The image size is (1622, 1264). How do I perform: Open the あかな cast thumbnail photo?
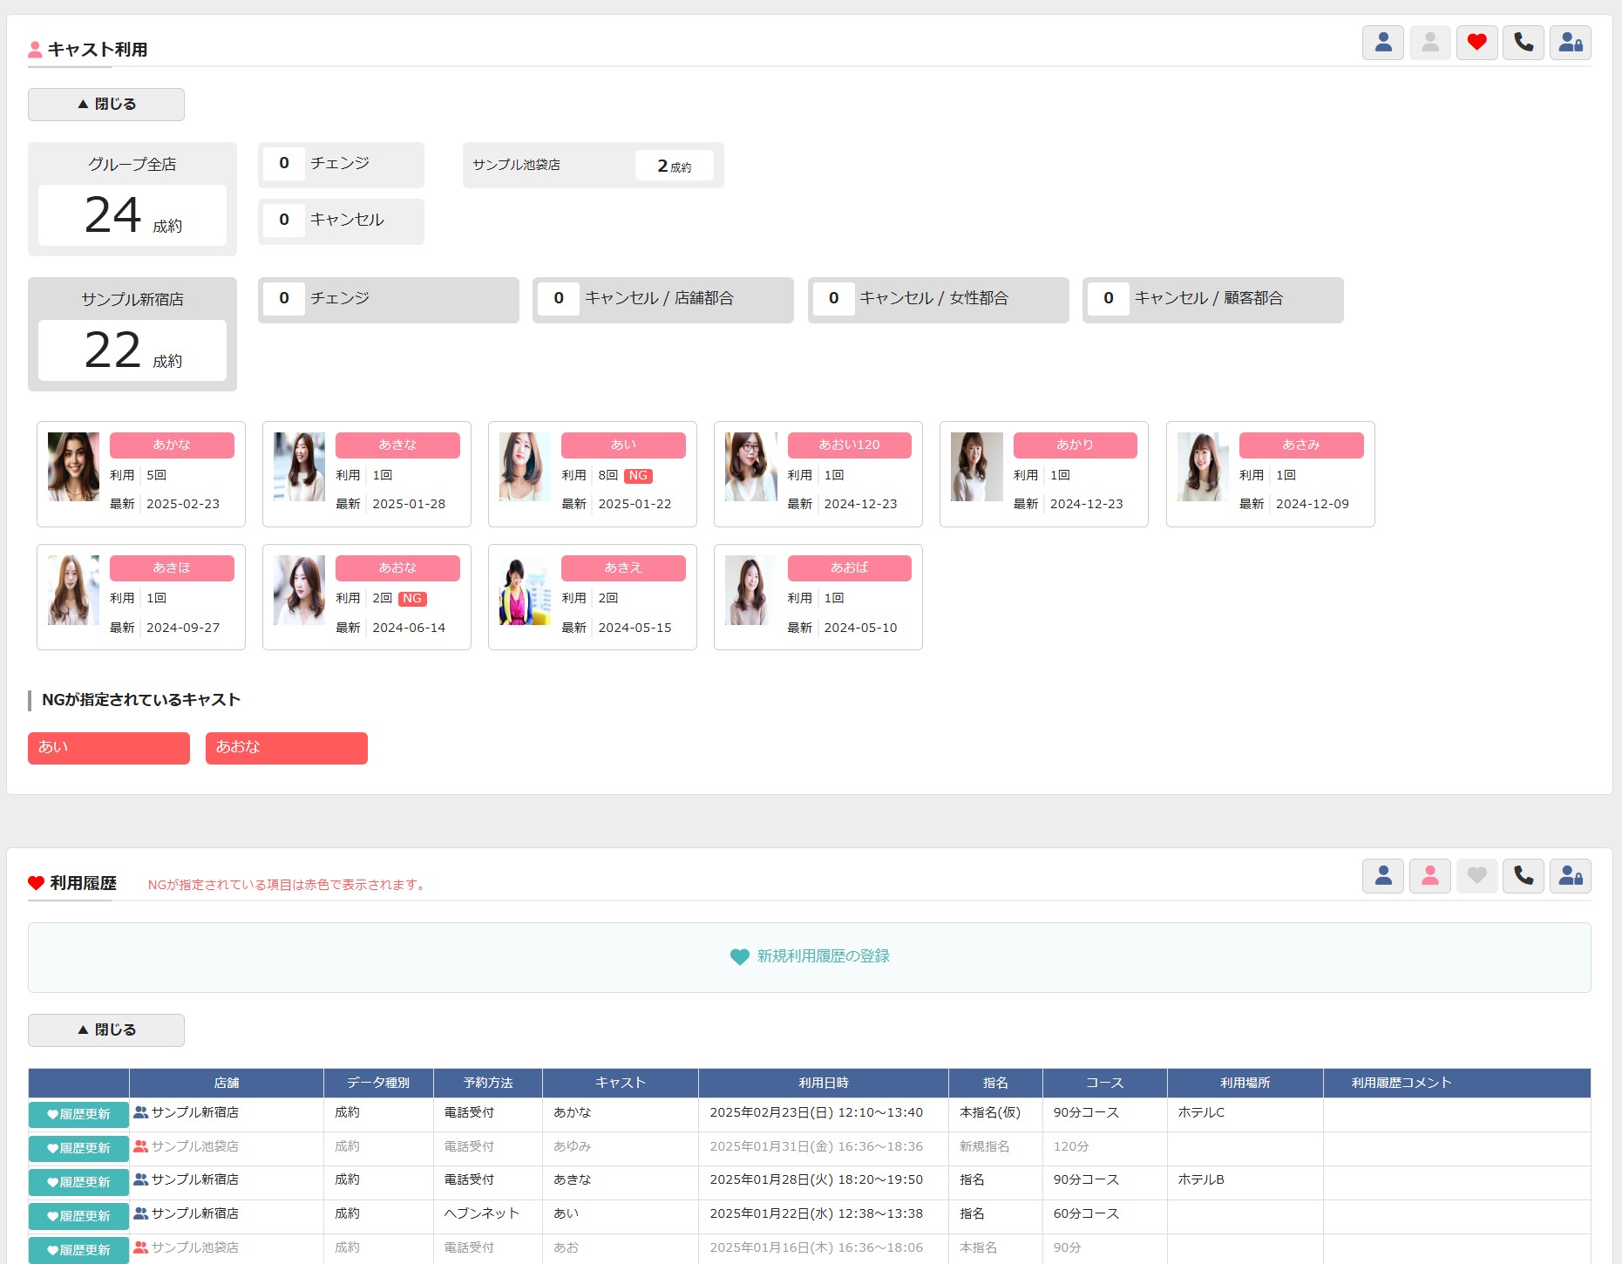tap(73, 466)
